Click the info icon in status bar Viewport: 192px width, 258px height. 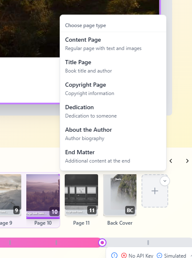point(114,255)
